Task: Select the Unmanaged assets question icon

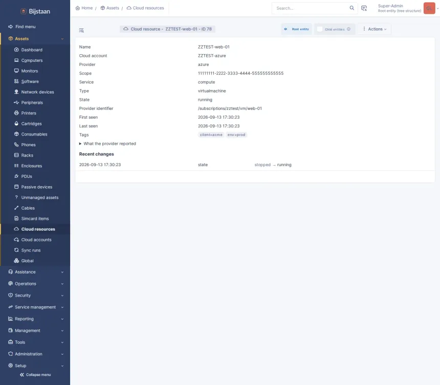Action: pyautogui.click(x=16, y=197)
